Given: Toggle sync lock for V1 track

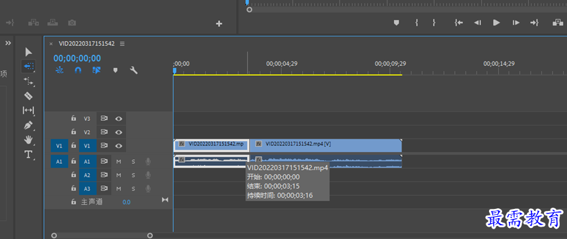Looking at the screenshot, I should [104, 146].
